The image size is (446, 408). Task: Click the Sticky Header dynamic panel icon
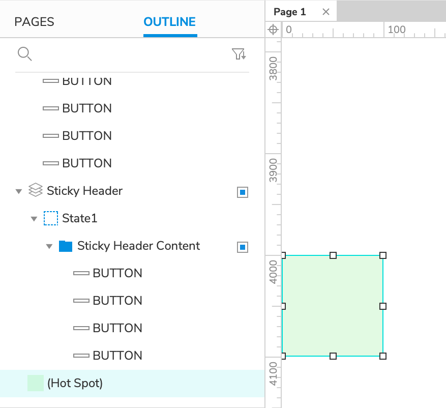coord(35,191)
